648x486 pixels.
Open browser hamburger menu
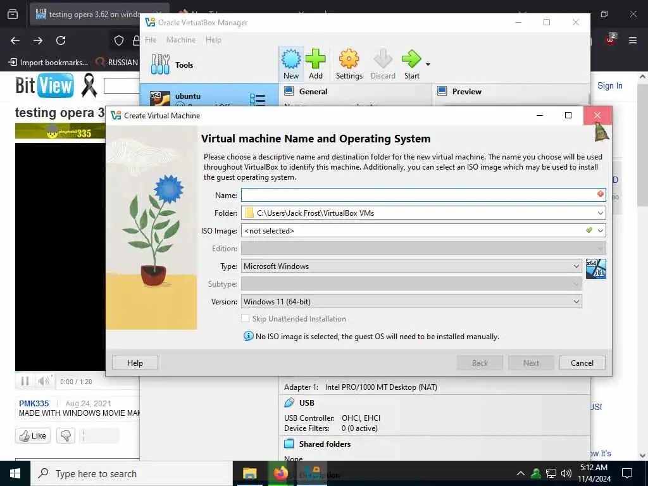[633, 40]
